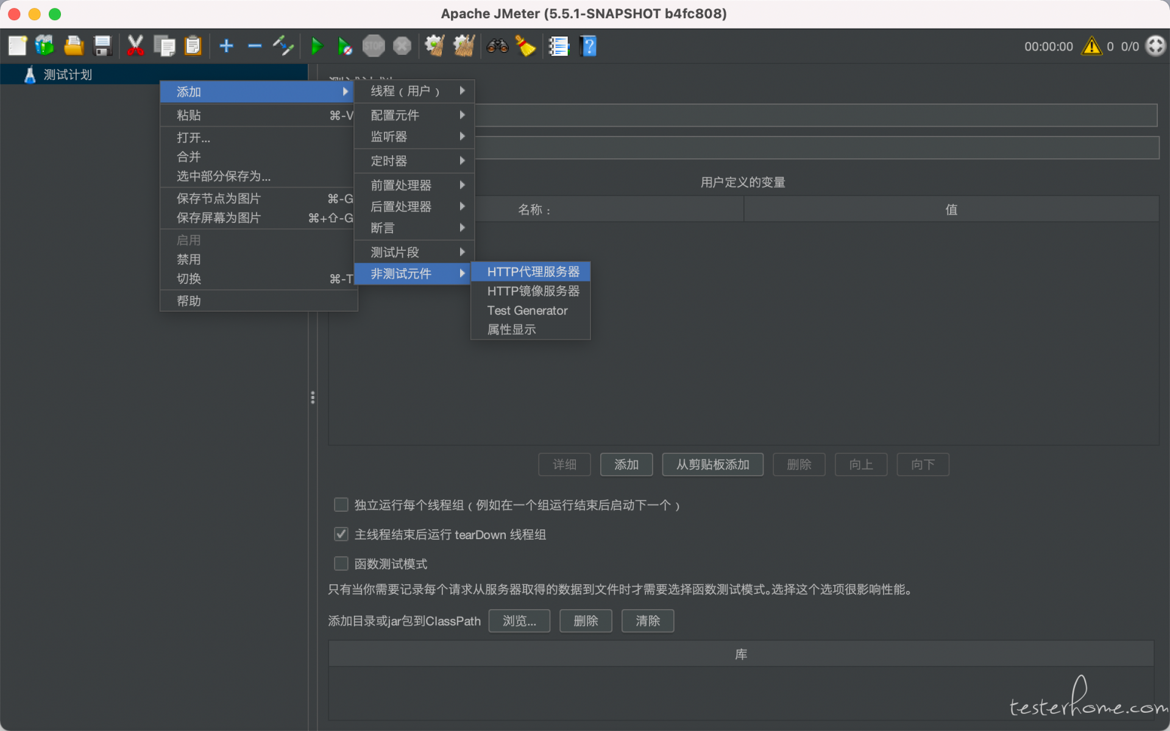The width and height of the screenshot is (1170, 731).
Task: Click the 清除 ClassPath button
Action: [648, 621]
